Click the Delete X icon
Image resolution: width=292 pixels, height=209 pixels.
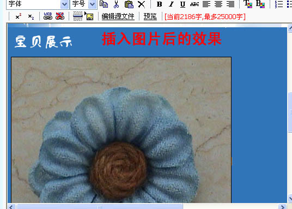coord(142,4)
